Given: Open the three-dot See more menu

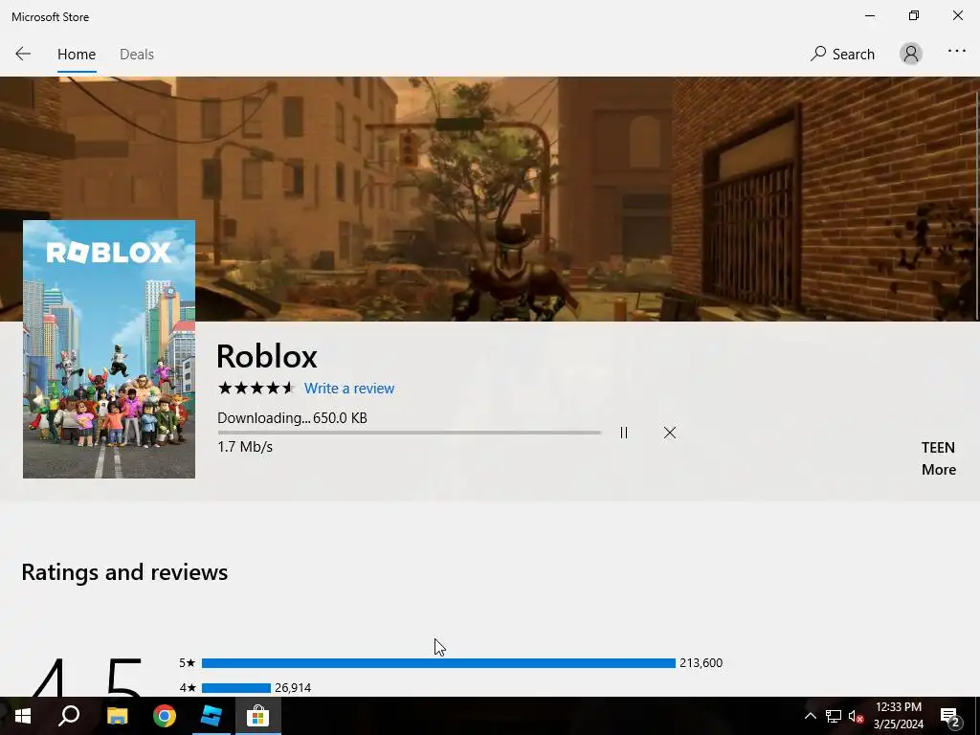Looking at the screenshot, I should 956,52.
